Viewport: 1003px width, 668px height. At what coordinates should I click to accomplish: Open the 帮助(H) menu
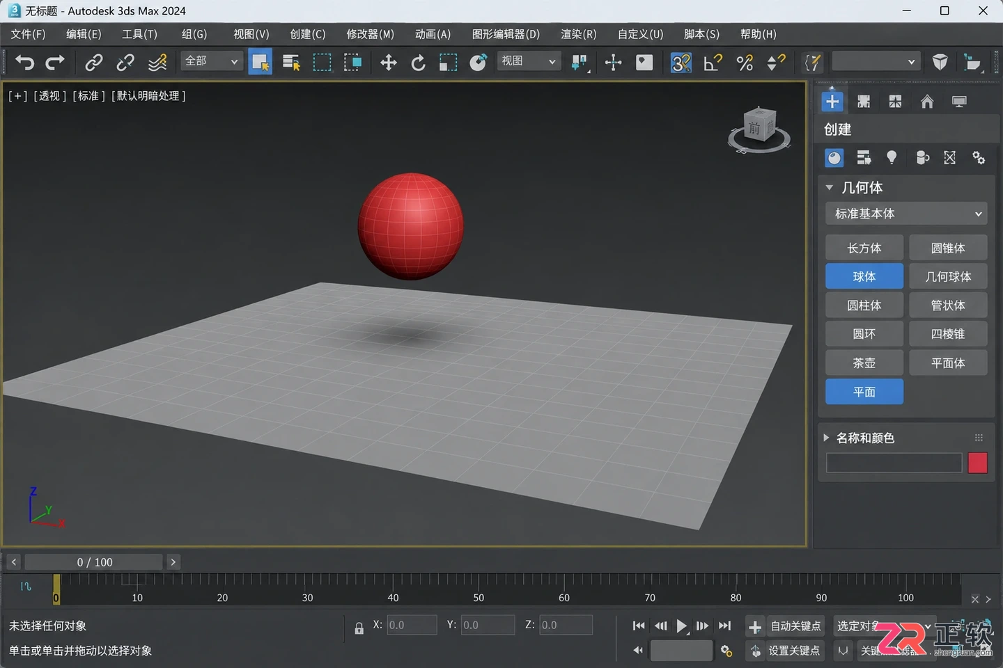(x=758, y=34)
